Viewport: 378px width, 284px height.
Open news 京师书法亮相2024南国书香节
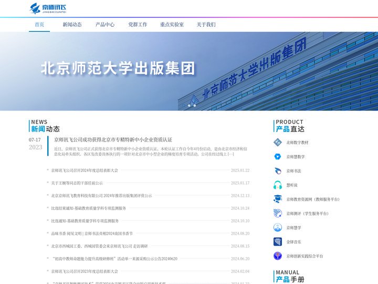click(92, 234)
